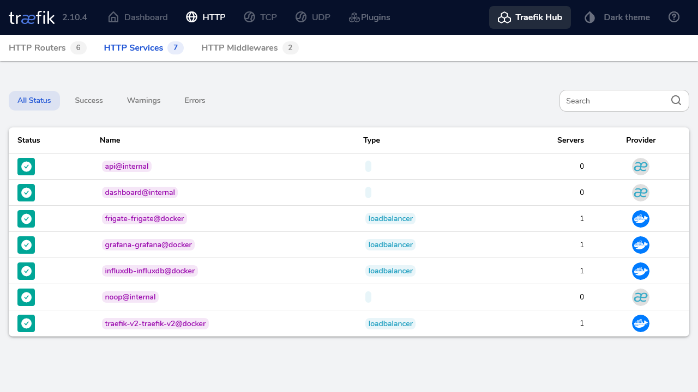Click the status check icon for noop@internal
The image size is (698, 392).
point(26,297)
